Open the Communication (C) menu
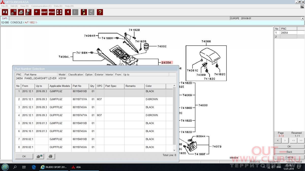The width and height of the screenshot is (305, 171). [x=41, y=6]
